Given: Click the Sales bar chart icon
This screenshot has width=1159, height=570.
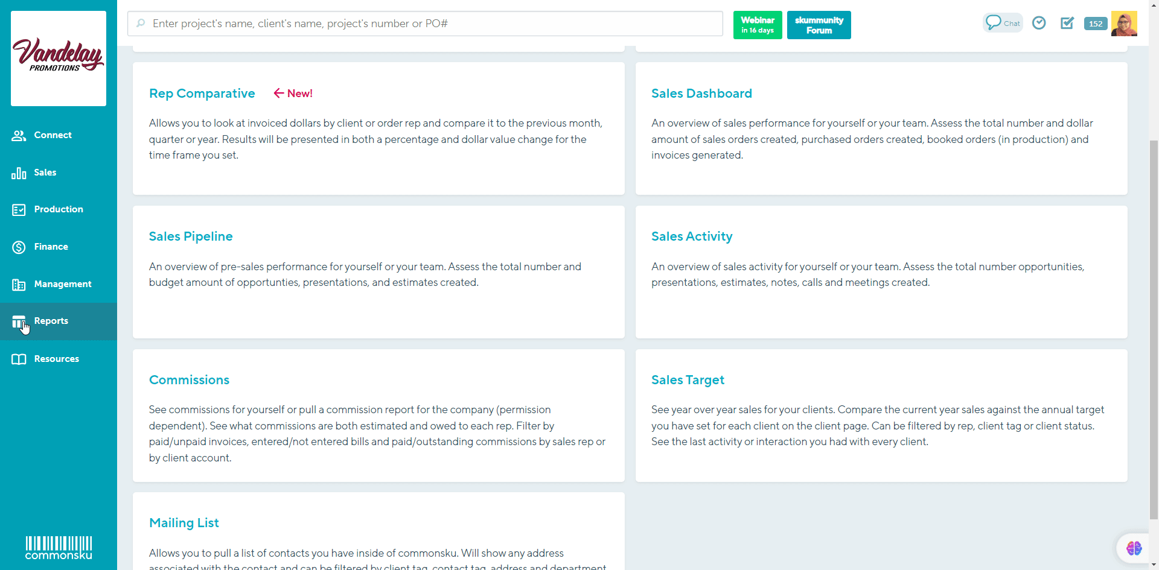Looking at the screenshot, I should [19, 173].
